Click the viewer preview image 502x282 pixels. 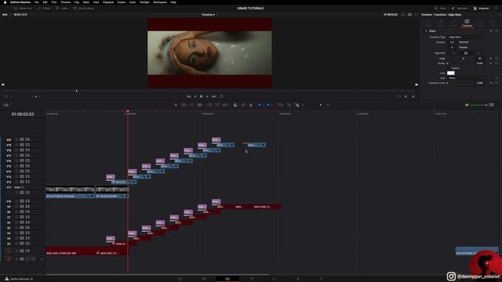[209, 52]
